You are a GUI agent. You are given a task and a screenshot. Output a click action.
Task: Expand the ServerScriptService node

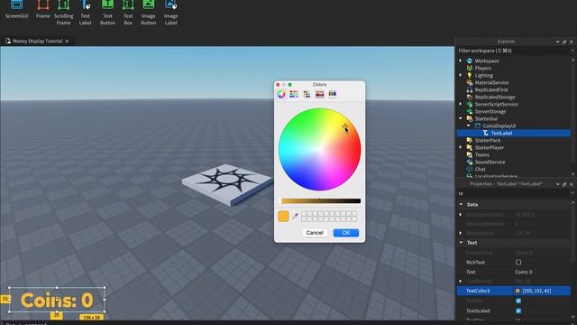pos(461,105)
